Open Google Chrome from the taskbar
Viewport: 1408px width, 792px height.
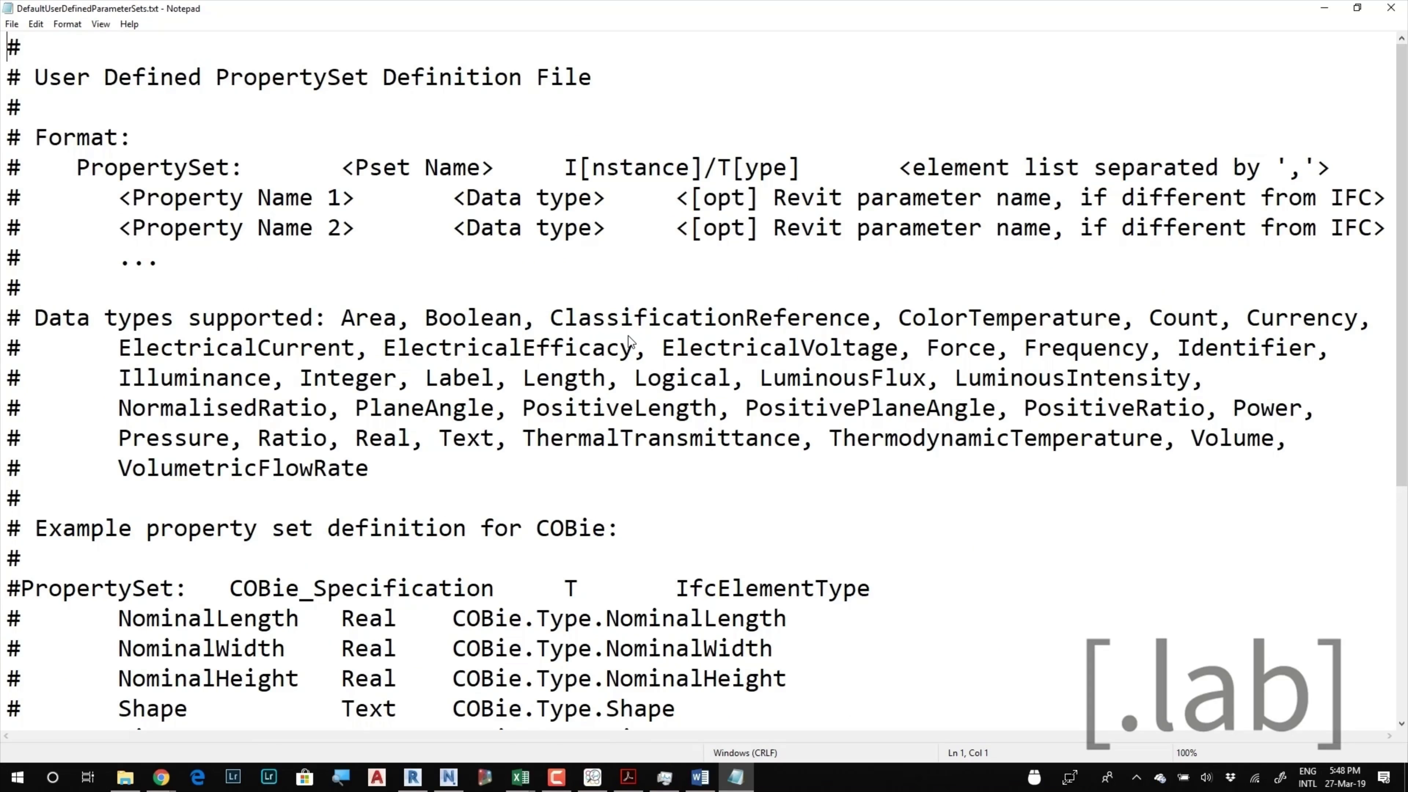[161, 777]
